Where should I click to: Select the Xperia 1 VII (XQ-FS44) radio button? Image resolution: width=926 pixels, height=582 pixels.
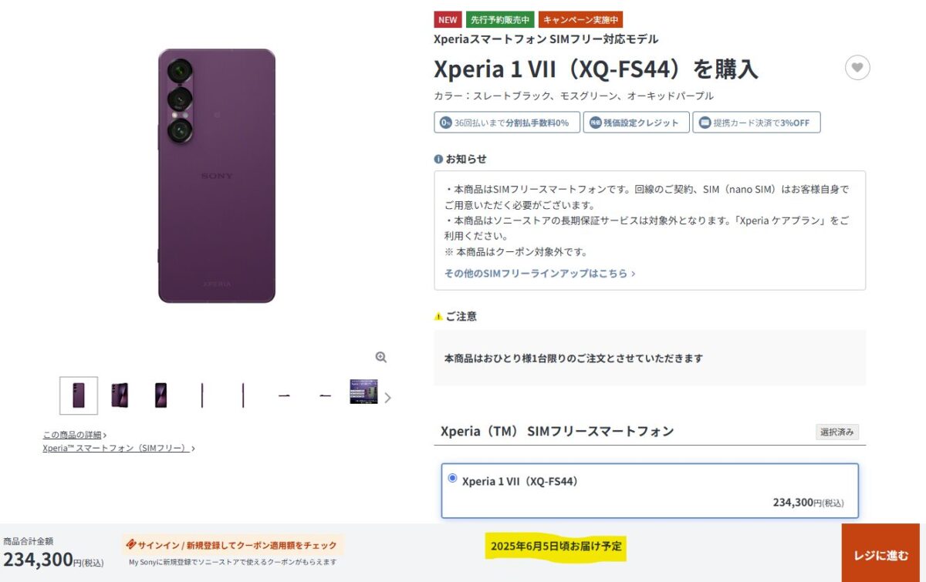452,478
